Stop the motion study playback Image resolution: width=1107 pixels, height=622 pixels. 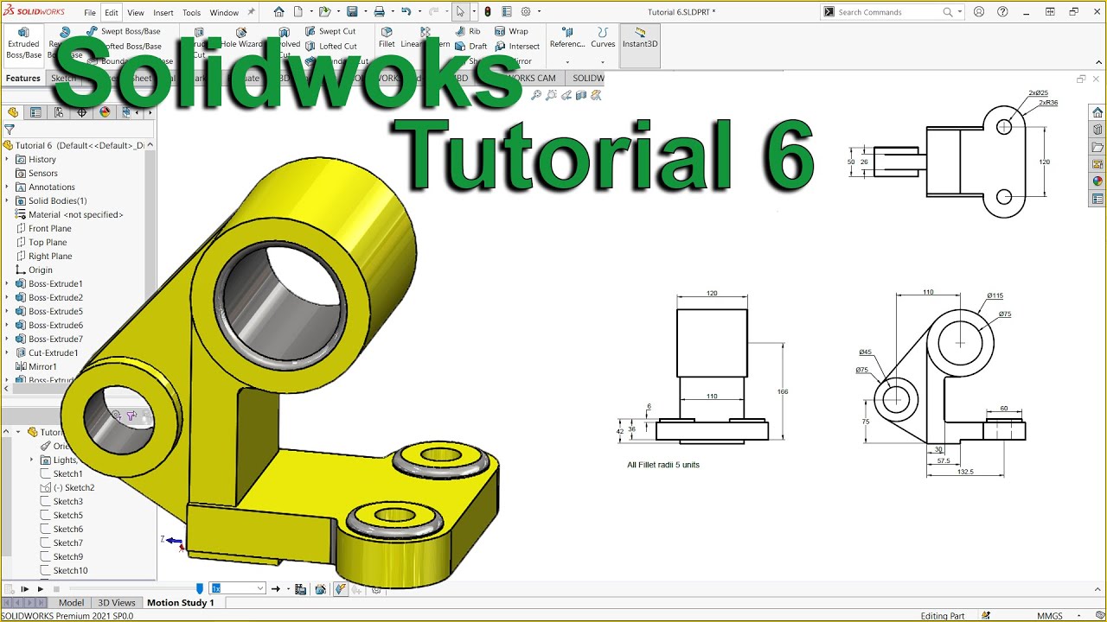(56, 589)
